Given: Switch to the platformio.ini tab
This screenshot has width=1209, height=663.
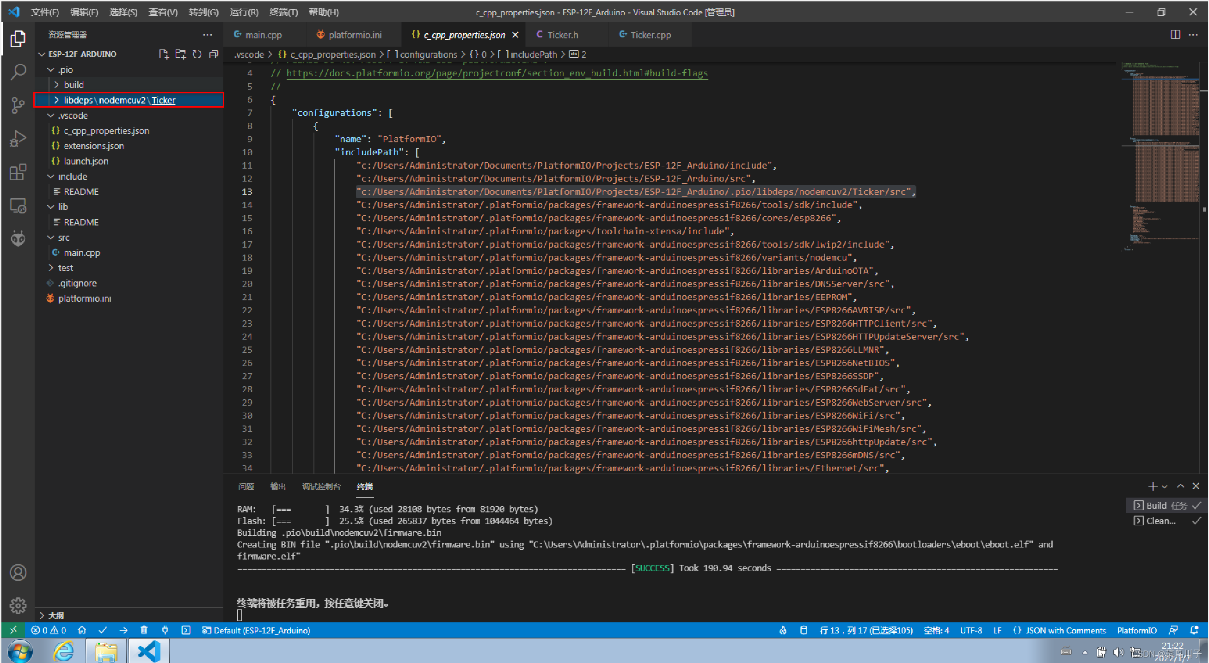Looking at the screenshot, I should click(354, 35).
